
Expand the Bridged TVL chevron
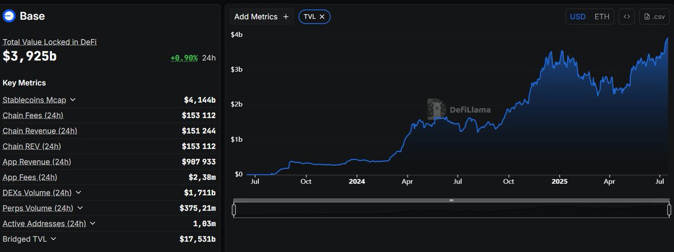(53, 239)
